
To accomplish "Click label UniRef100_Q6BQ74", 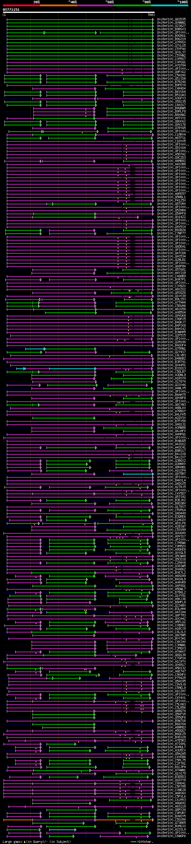I will [x=171, y=711].
